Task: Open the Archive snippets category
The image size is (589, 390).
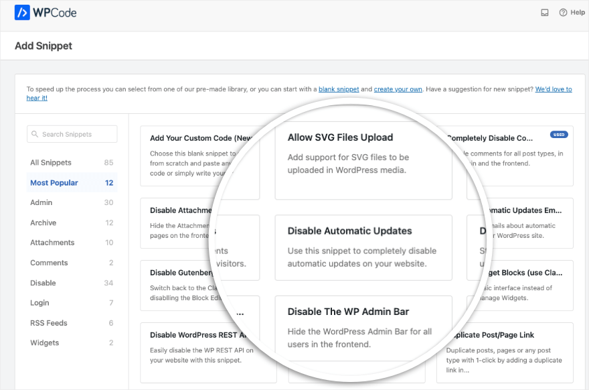Action: click(72, 222)
